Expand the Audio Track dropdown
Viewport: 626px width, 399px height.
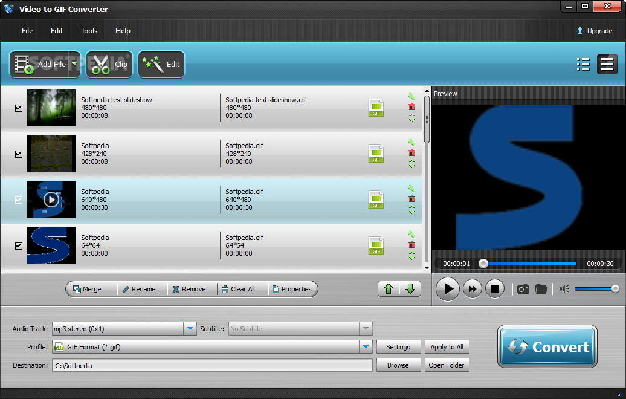(190, 329)
